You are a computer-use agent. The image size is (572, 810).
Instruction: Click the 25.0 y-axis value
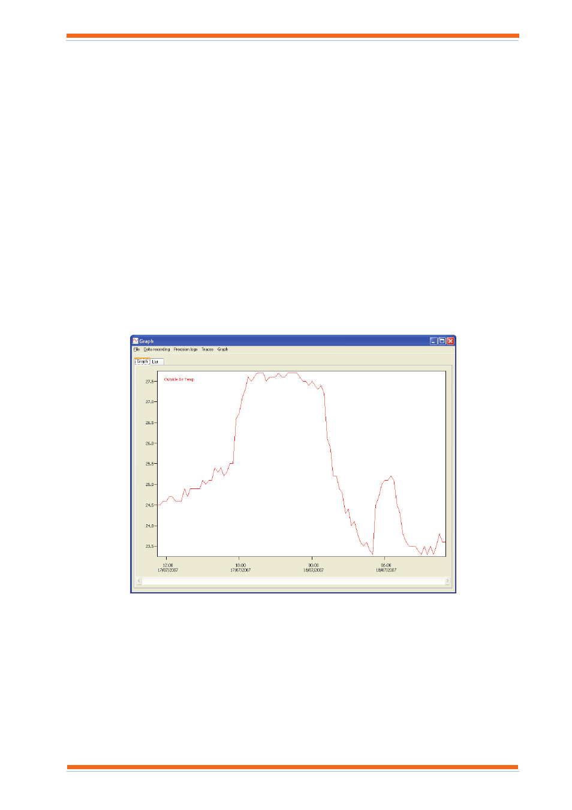click(x=149, y=485)
